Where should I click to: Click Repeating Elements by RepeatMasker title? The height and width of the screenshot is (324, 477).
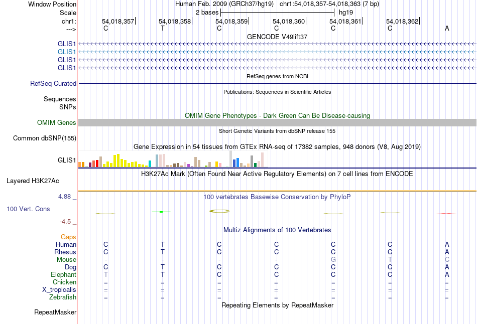(277, 305)
